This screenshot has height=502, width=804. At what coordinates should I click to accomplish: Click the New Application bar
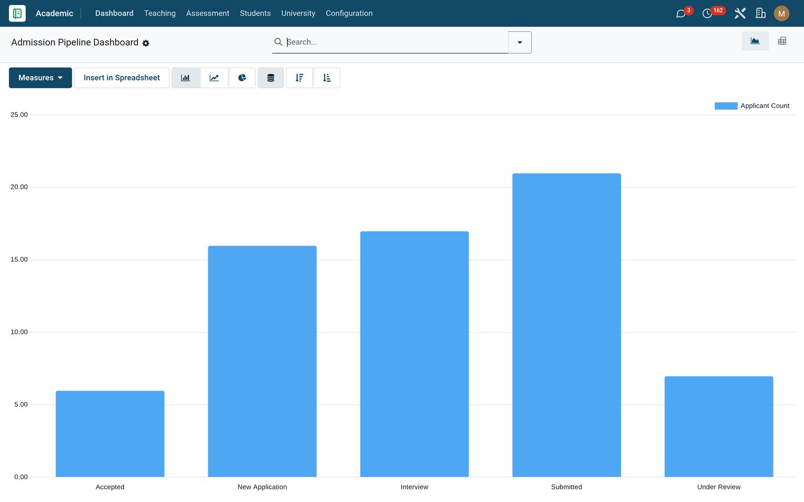262,361
